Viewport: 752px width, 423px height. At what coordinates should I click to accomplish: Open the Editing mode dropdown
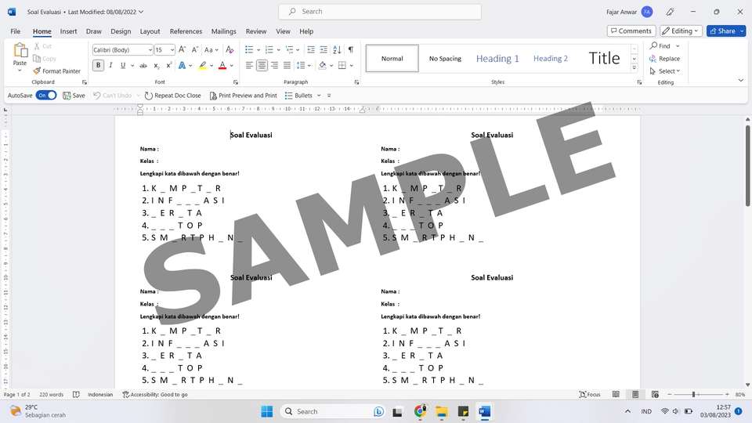point(681,31)
